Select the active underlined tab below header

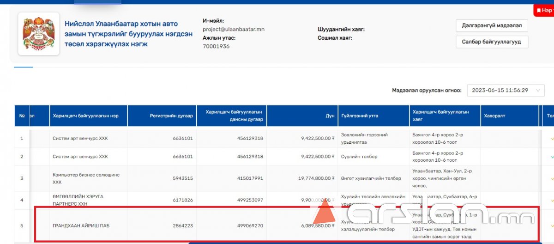(23, 67)
